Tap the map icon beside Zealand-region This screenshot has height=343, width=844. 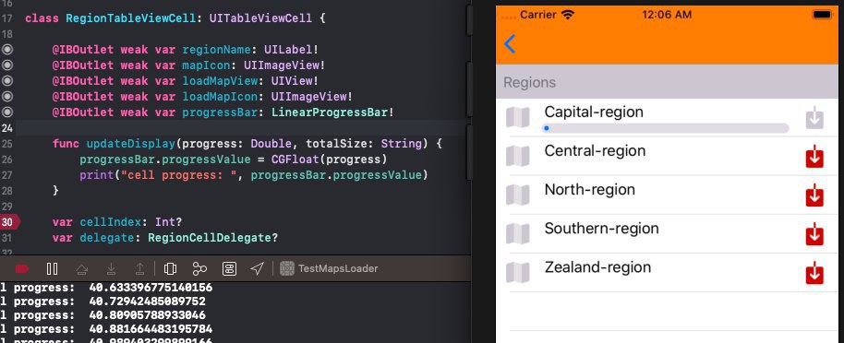tap(518, 273)
